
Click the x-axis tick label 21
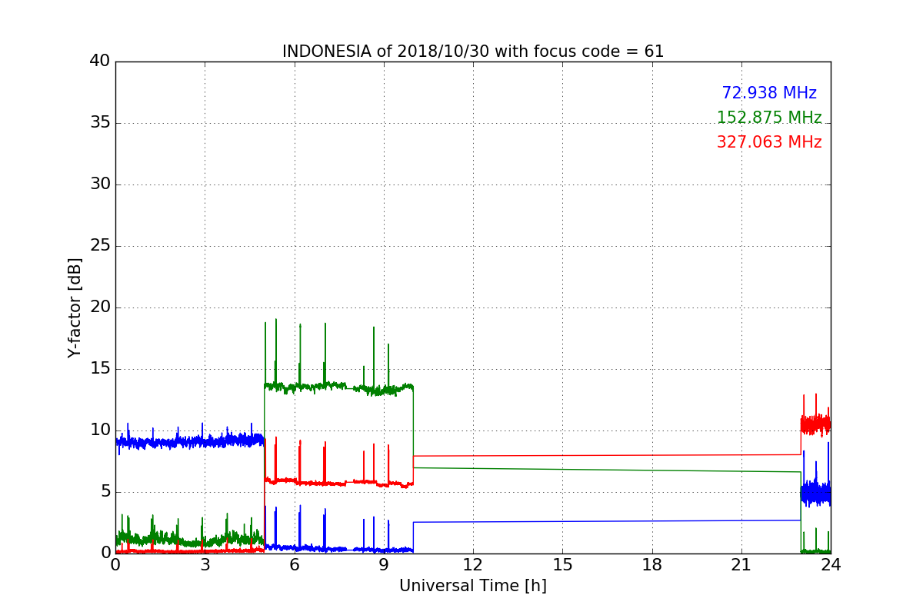coord(741,565)
